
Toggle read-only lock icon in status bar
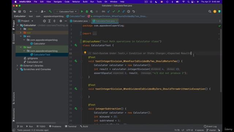[219, 130]
